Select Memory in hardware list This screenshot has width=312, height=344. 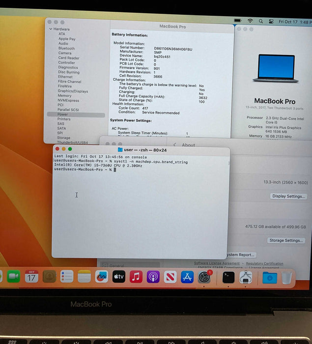tap(64, 95)
